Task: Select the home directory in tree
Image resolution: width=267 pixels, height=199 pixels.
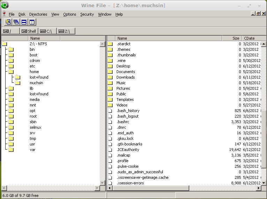Action: (34, 72)
